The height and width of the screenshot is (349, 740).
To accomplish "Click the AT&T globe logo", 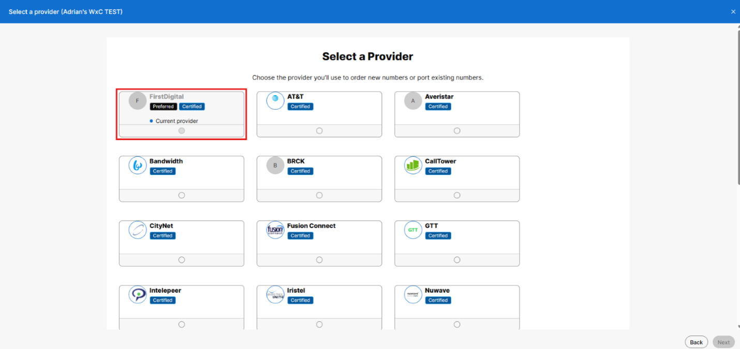I will pos(275,101).
